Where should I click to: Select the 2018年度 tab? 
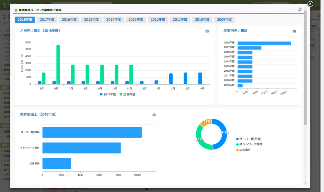tap(25, 20)
